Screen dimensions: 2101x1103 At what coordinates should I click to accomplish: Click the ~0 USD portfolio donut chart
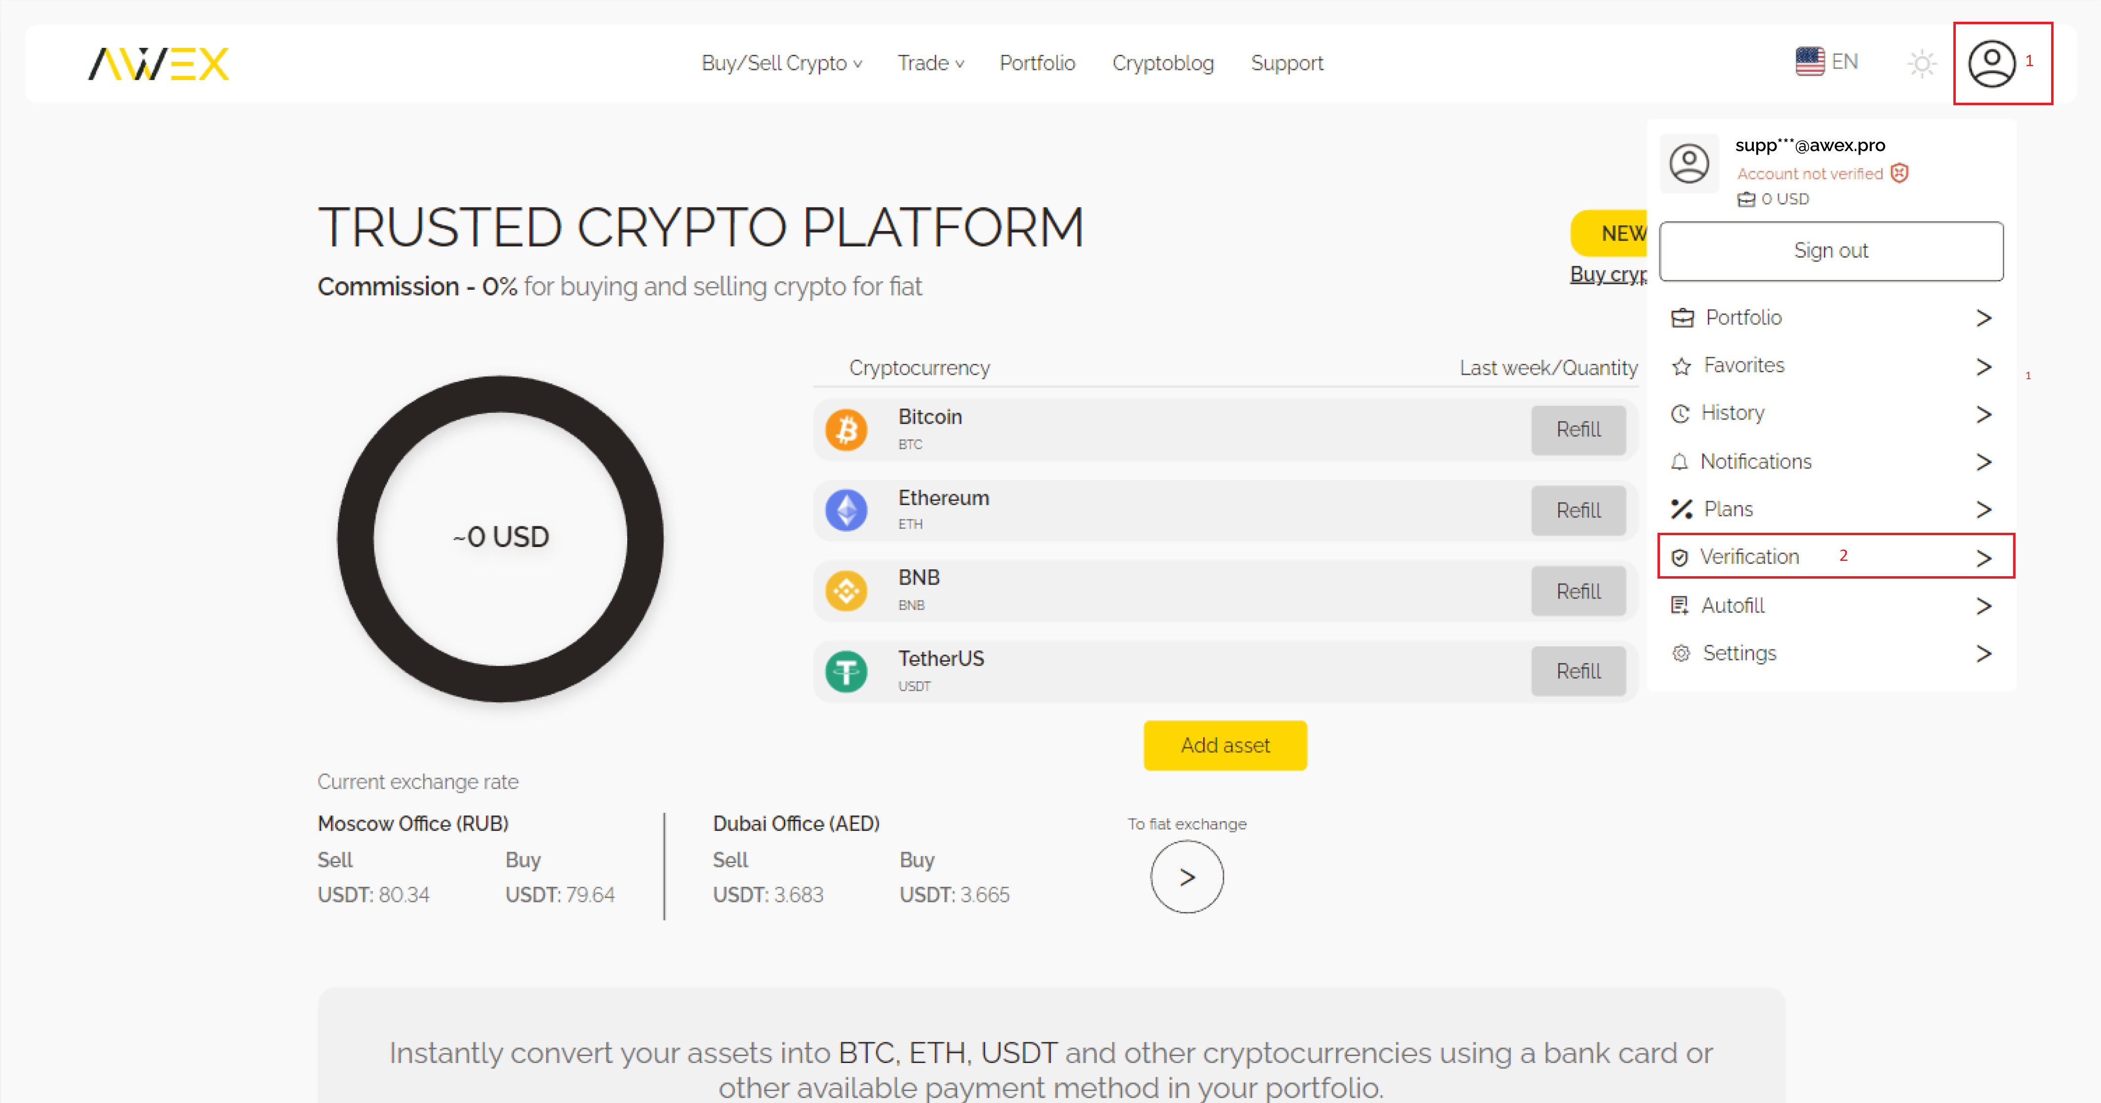pyautogui.click(x=500, y=538)
